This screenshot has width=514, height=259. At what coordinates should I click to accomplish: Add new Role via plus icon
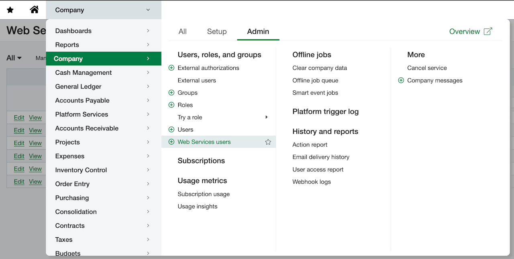coord(171,105)
